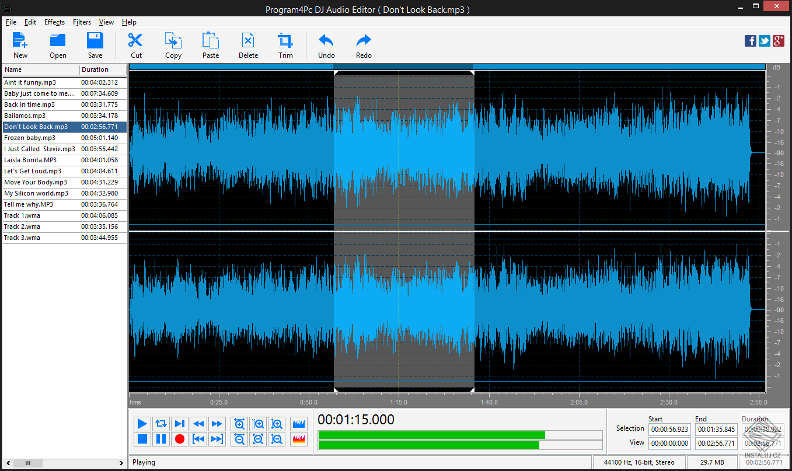This screenshot has width=792, height=471.
Task: Start recording with the red record button
Action: (180, 439)
